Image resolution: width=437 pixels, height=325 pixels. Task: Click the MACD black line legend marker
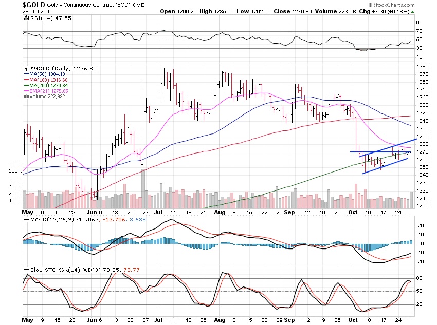26,220
